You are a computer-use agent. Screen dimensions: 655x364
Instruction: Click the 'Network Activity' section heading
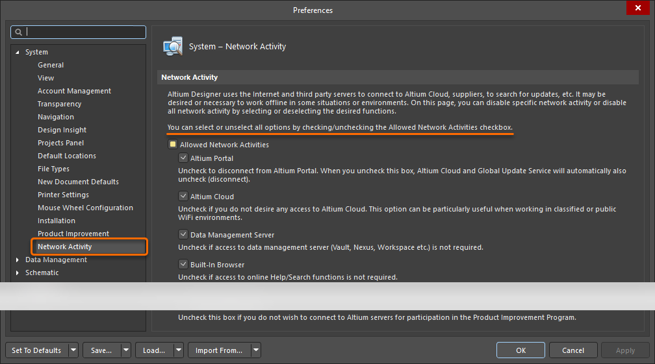(x=189, y=77)
